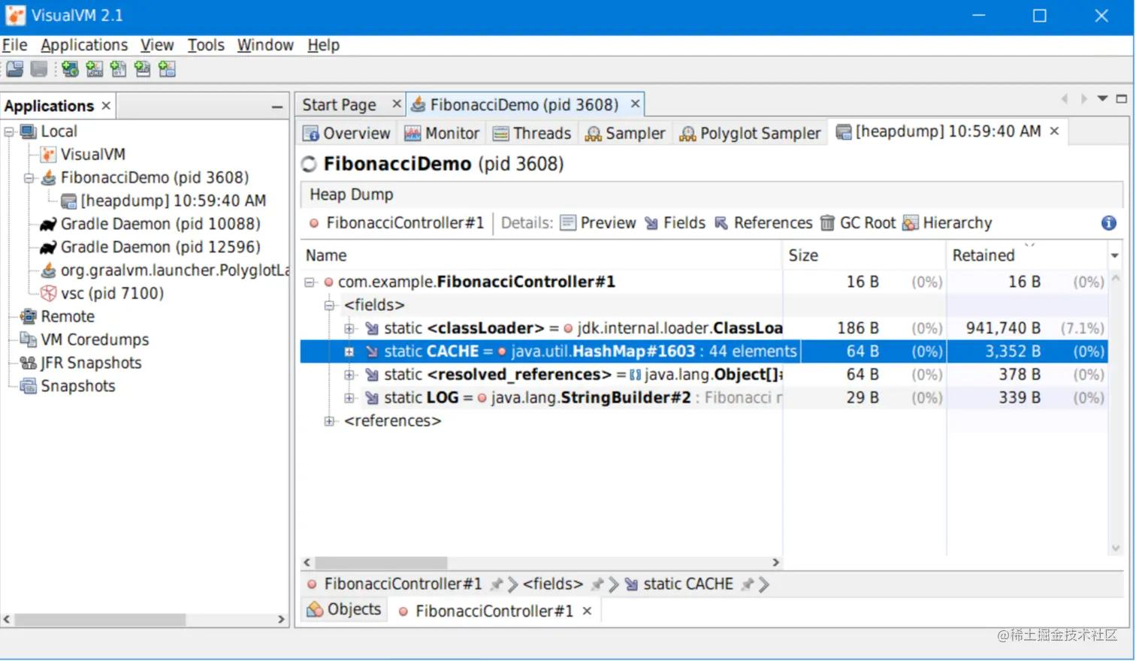Screen dimensions: 1136x661
Task: Close the [heapdump] 10:59:40 AM tab
Action: 1055,131
